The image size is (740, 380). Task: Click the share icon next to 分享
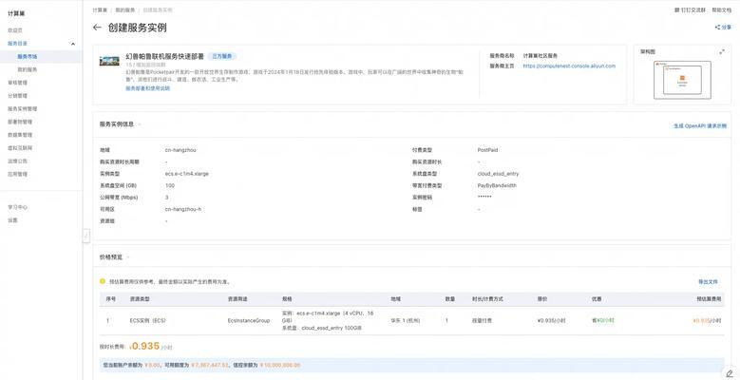pyautogui.click(x=717, y=28)
